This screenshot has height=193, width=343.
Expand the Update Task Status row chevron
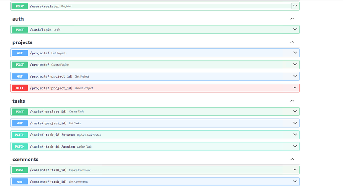pos(295,135)
